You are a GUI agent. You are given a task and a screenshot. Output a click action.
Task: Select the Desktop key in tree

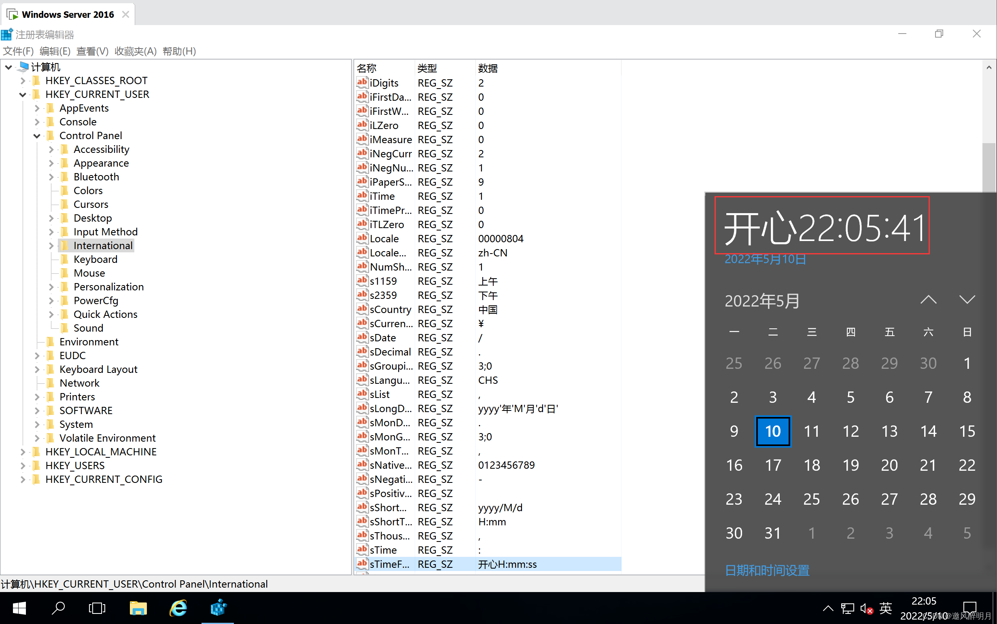(x=93, y=218)
